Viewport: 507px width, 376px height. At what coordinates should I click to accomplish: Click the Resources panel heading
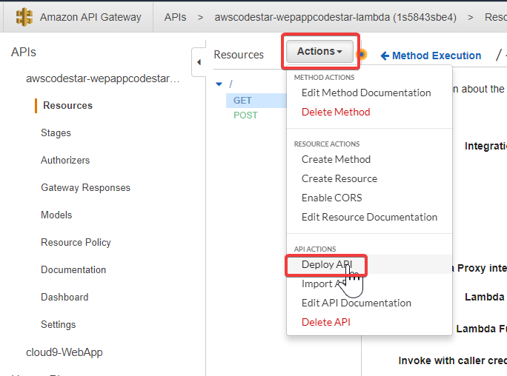click(239, 55)
